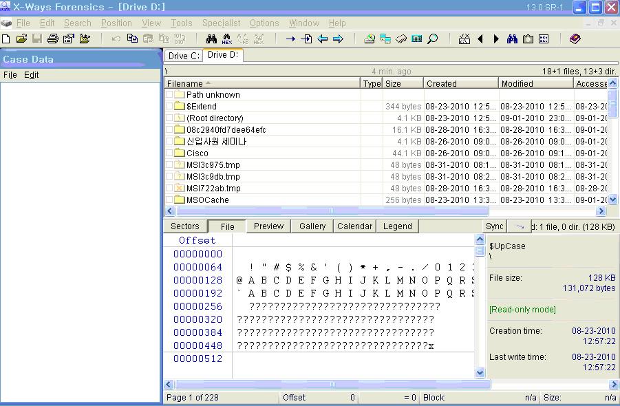
Task: Click the file list scroll-down arrow
Action: 612,200
